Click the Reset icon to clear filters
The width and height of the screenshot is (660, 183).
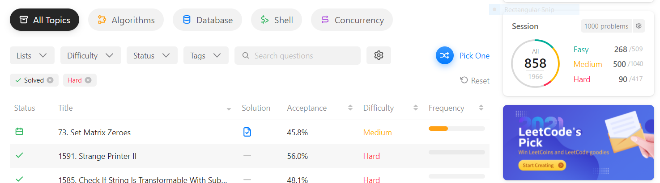point(464,80)
